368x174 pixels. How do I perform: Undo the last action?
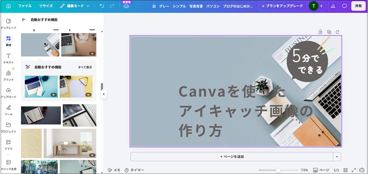click(102, 6)
